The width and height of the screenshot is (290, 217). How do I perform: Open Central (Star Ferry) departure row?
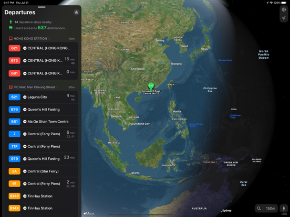(x=42, y=171)
